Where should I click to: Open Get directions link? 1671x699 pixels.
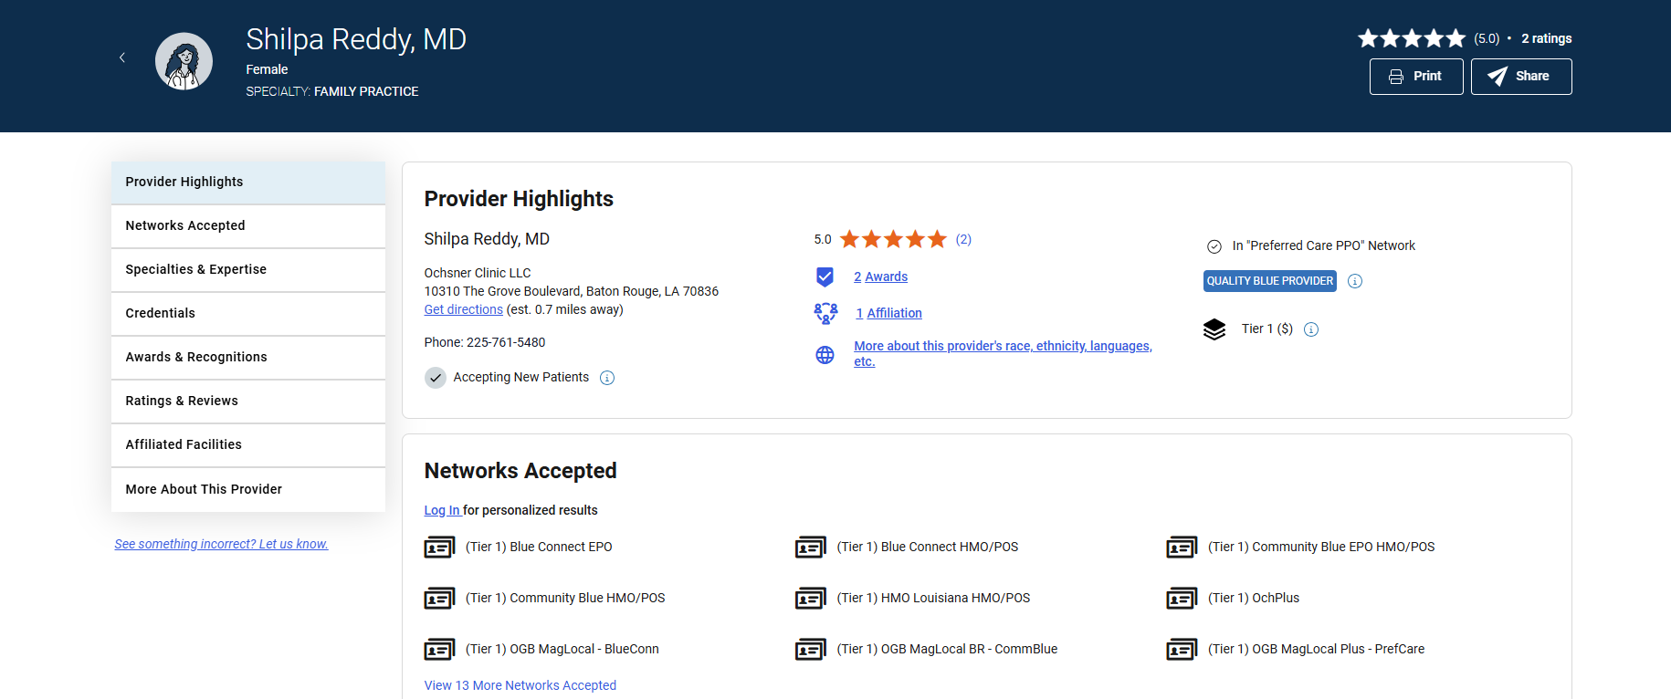[463, 309]
